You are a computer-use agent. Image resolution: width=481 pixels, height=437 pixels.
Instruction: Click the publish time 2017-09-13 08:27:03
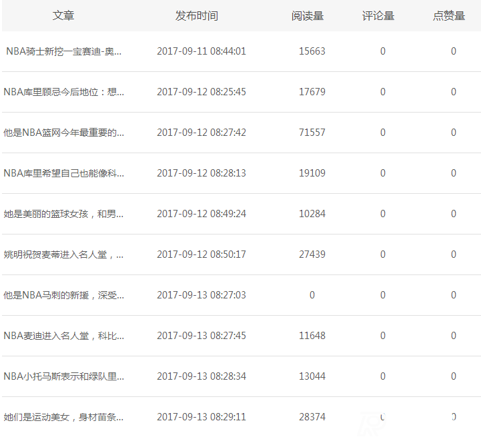201,295
